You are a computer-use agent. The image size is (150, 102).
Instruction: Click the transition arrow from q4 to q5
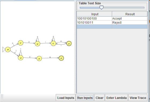point(50,58)
